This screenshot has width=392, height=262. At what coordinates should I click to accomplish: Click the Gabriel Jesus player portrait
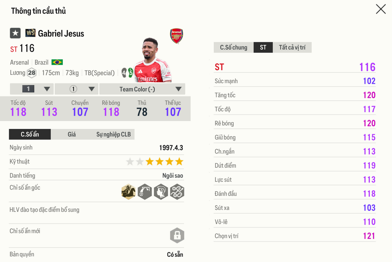point(153,60)
